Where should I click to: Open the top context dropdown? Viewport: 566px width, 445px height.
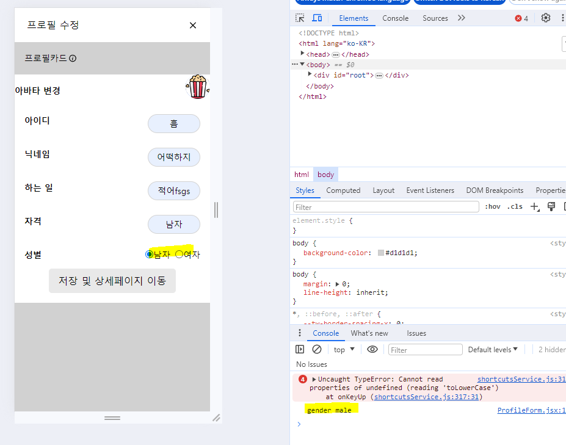(x=344, y=349)
